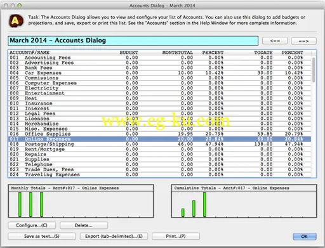Select row 024 Traveling Expenses
This screenshot has width=325, height=248.
pos(160,174)
